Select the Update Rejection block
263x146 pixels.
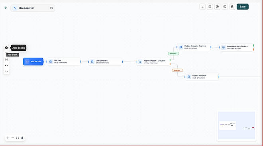[x=202, y=77]
